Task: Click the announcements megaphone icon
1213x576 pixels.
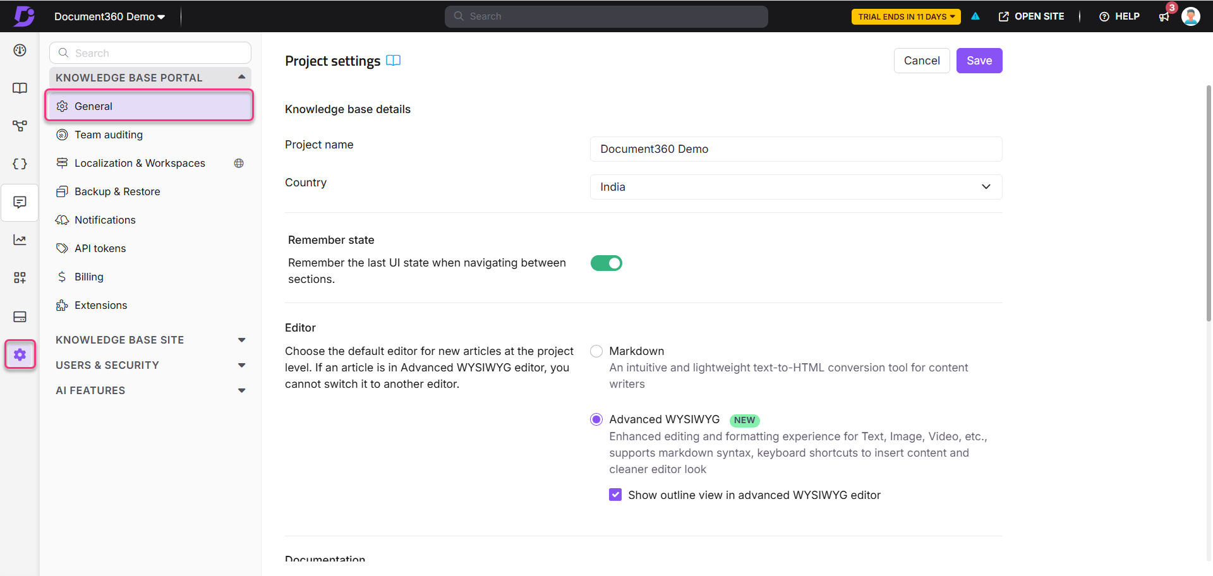Action: [x=1164, y=17]
